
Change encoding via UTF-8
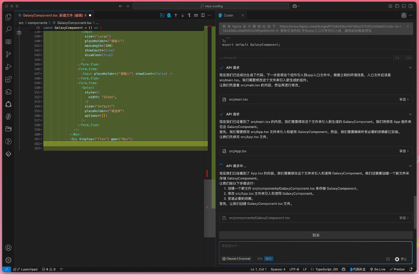(x=294, y=269)
